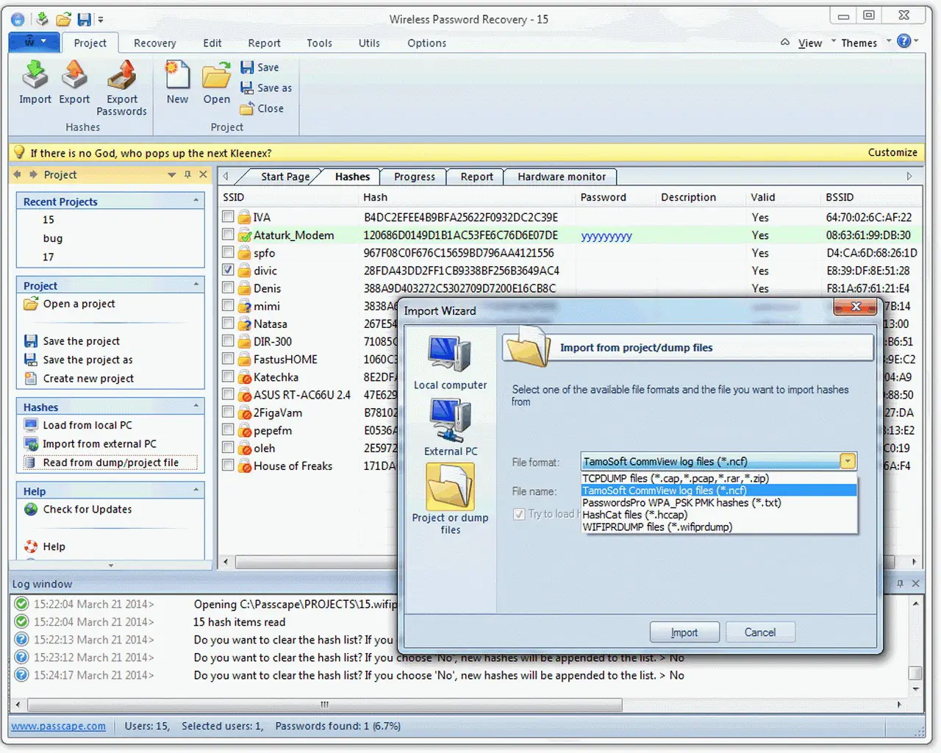Tick the checkbox for pepefm

click(x=229, y=430)
